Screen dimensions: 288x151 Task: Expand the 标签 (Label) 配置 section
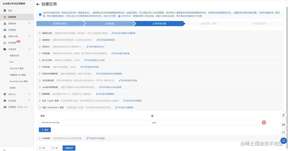(x=40, y=101)
